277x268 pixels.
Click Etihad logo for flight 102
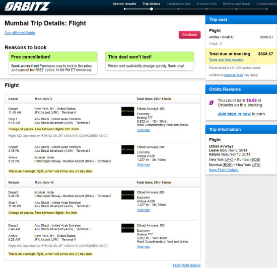coord(127,111)
